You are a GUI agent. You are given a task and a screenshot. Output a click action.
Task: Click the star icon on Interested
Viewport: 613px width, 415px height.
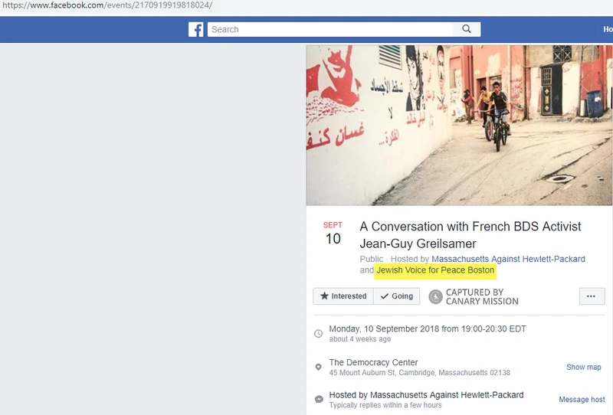324,296
